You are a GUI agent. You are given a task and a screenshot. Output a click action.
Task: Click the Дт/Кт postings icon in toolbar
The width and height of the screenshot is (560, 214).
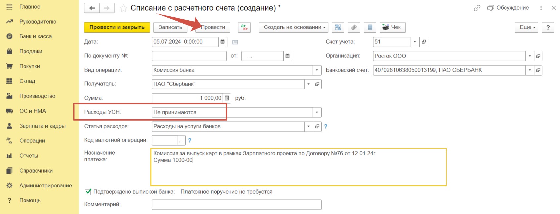244,27
